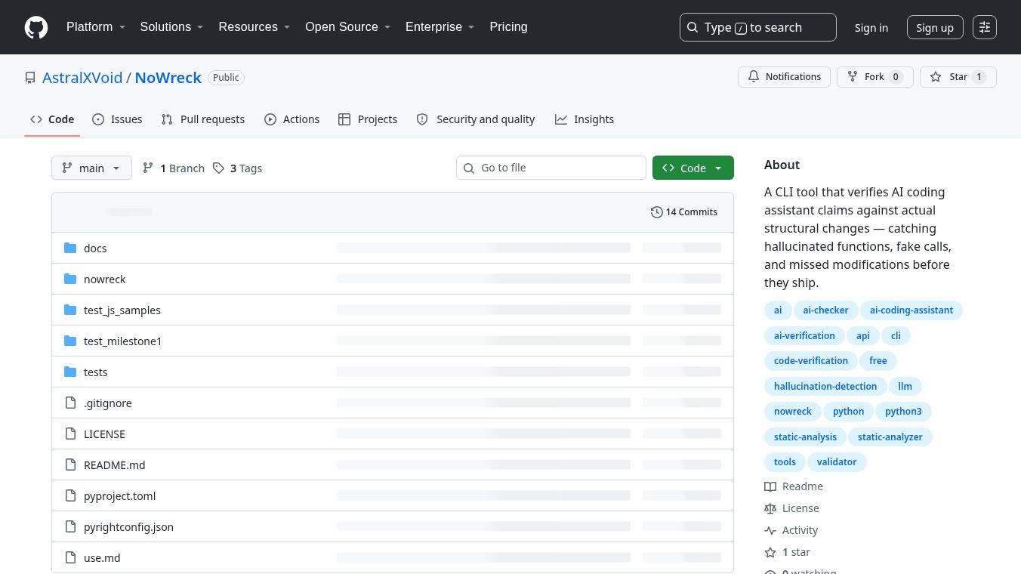Click the repository icon beside AstralXVoid

tap(30, 78)
